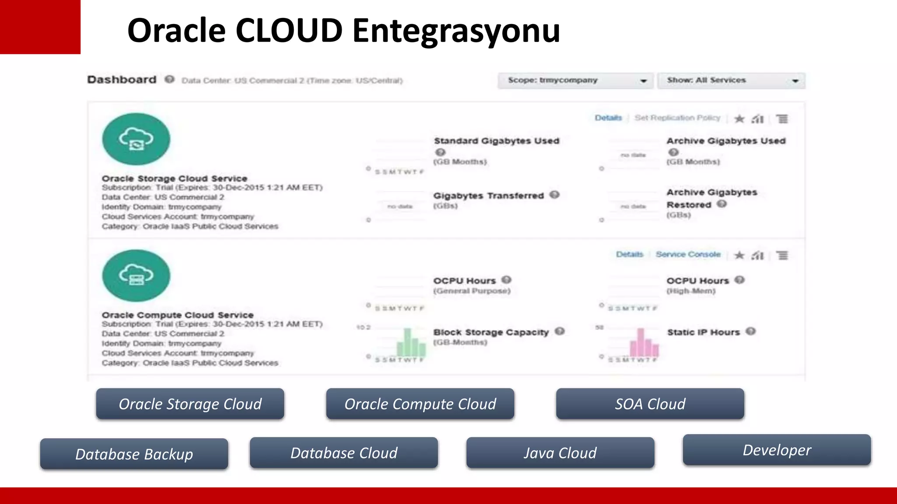Click the Dashboard heading text
This screenshot has height=504, width=897.
click(x=122, y=80)
